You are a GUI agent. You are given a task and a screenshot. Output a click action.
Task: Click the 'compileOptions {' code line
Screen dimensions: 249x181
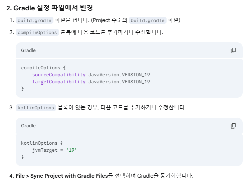click(x=43, y=68)
